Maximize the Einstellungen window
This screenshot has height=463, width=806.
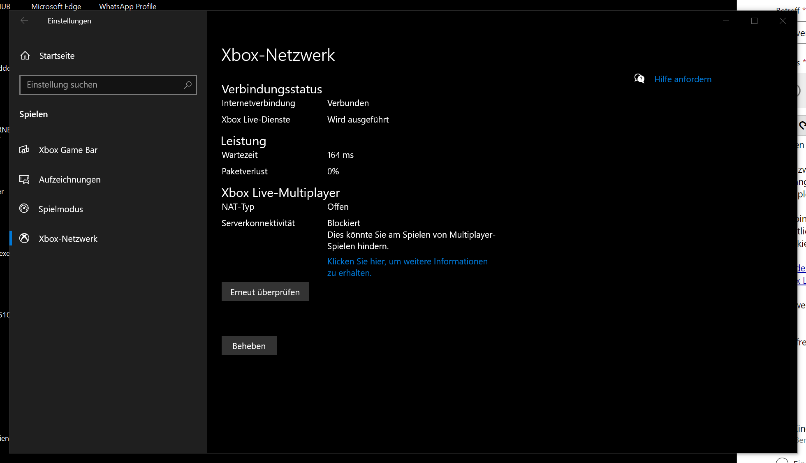click(754, 21)
